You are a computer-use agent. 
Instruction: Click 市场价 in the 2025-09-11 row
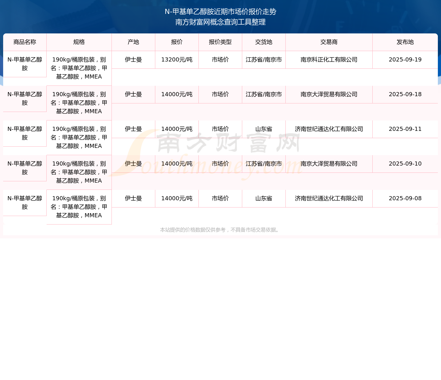point(220,129)
